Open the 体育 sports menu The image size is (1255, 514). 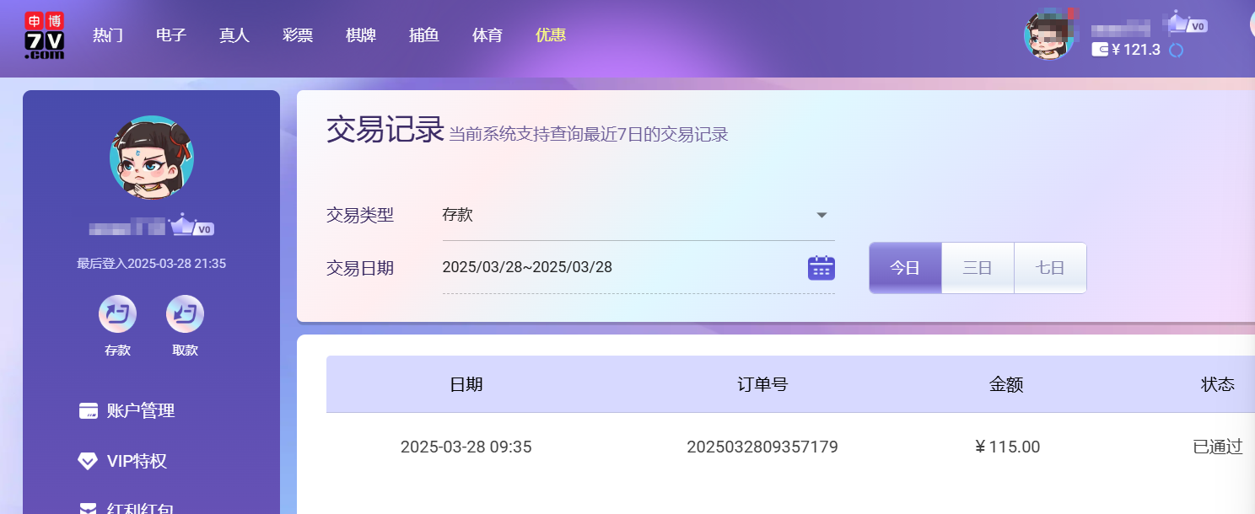click(487, 35)
